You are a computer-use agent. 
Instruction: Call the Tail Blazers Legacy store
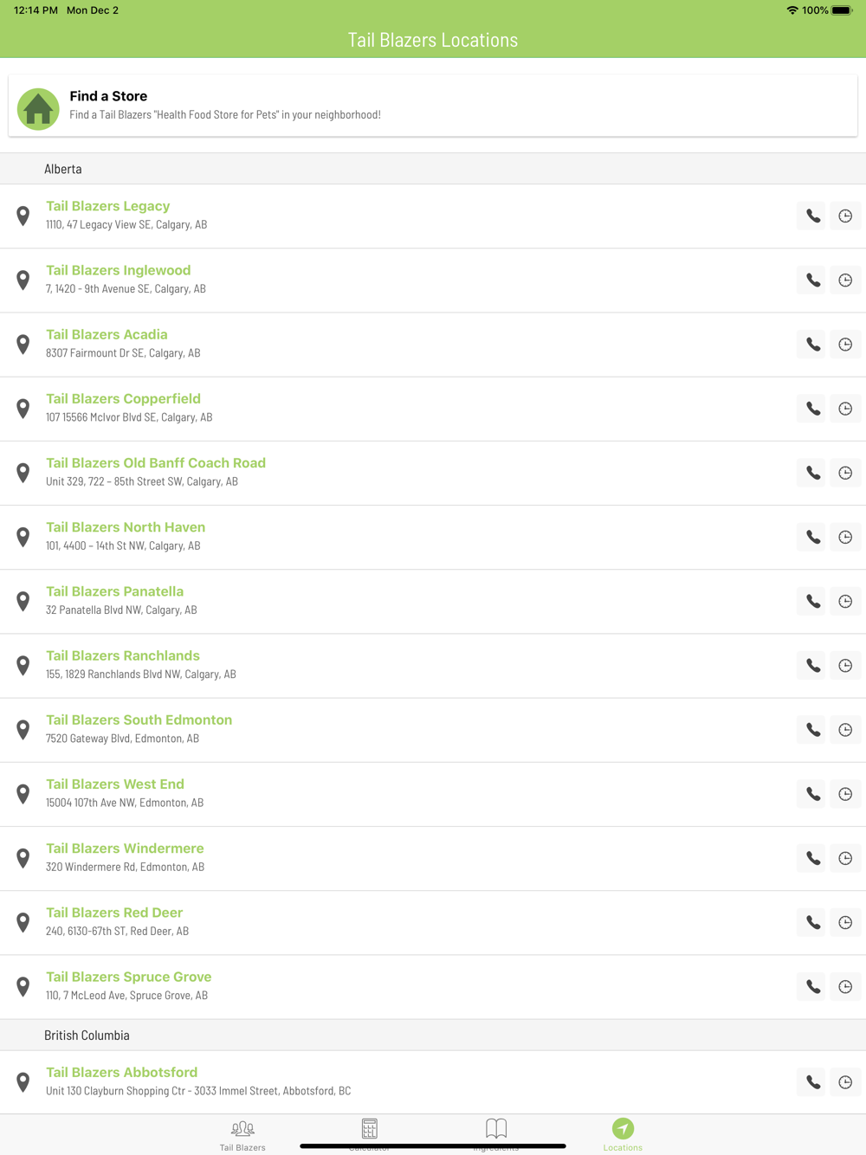[x=812, y=216]
